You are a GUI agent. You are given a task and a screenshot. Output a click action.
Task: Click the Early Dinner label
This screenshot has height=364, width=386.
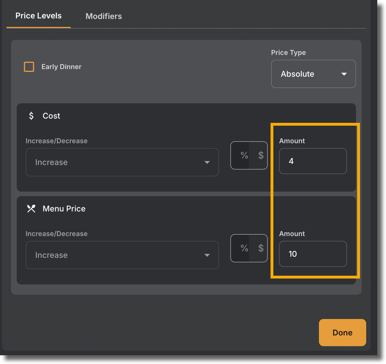click(61, 67)
